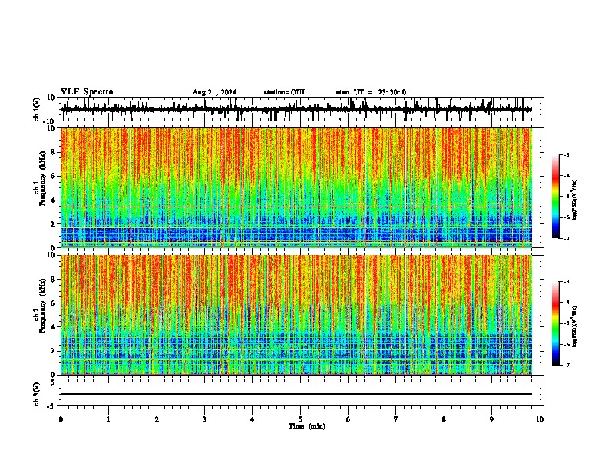This screenshot has height=470, width=608.
Task: Select the ch.2 colorbar log(PSD) label
Action: [575, 327]
